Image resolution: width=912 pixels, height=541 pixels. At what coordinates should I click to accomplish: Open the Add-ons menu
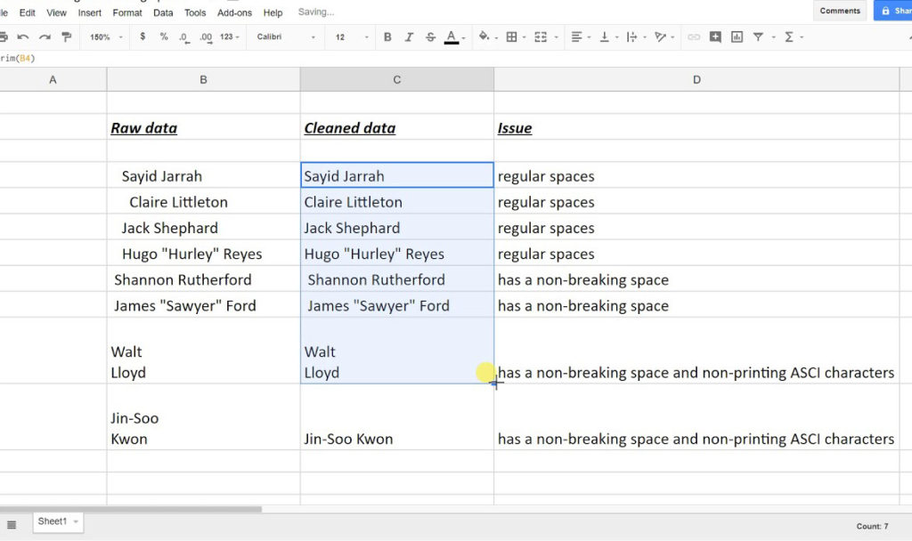234,12
